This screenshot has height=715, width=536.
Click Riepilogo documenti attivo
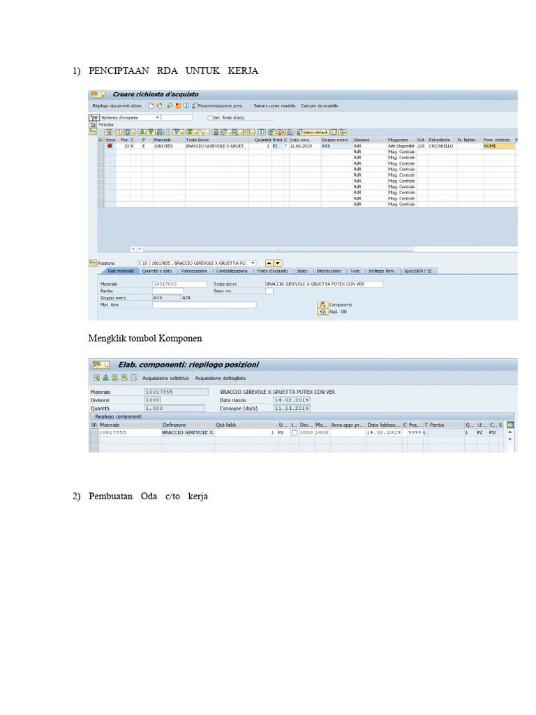click(117, 106)
